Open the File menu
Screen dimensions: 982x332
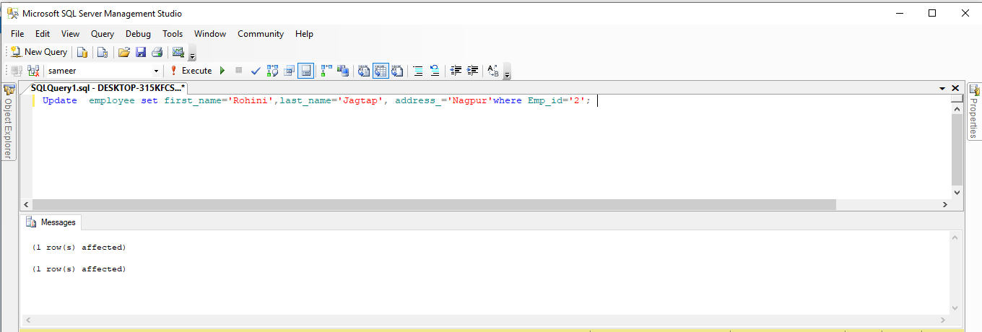(x=17, y=34)
